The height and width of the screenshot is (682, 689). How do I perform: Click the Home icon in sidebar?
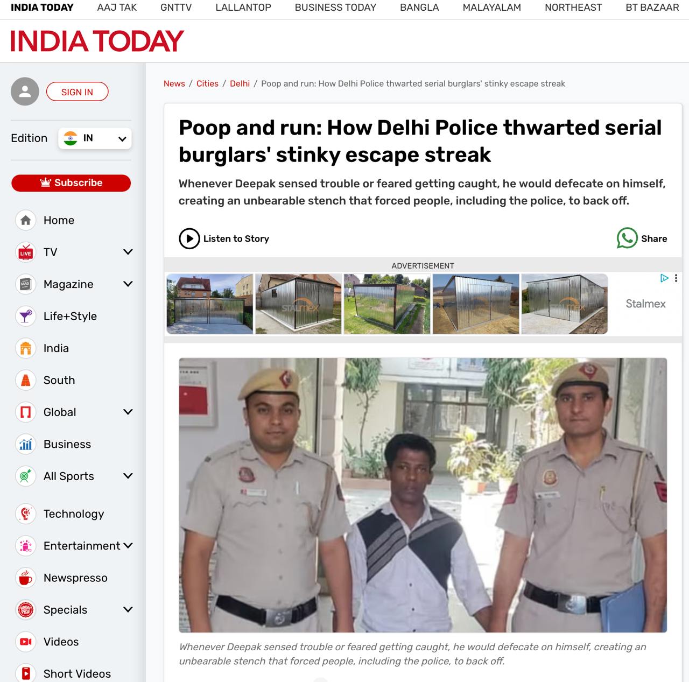[x=25, y=220]
